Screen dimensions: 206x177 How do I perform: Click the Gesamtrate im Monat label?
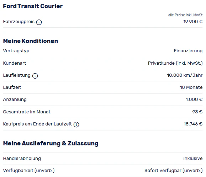coord(27,112)
